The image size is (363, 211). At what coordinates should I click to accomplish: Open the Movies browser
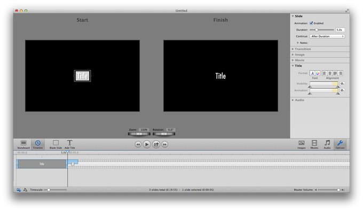click(x=314, y=144)
